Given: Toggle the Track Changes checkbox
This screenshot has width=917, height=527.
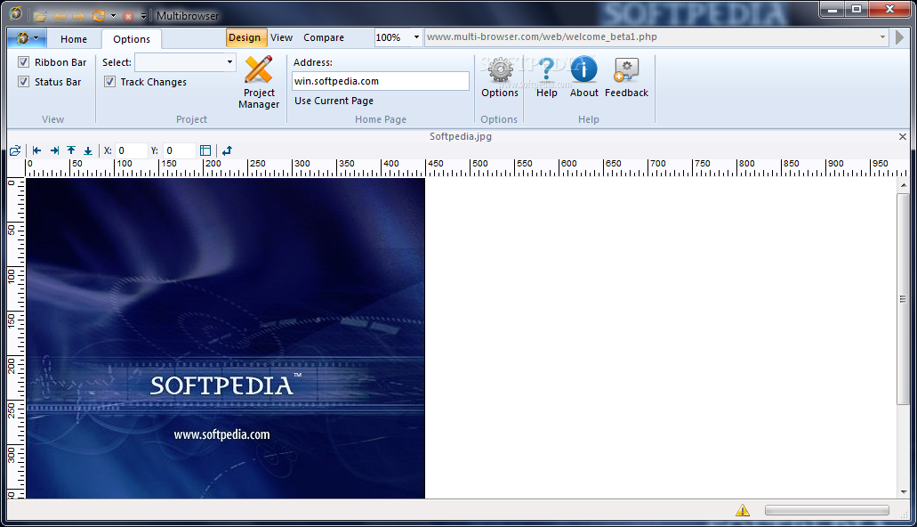Looking at the screenshot, I should (109, 81).
